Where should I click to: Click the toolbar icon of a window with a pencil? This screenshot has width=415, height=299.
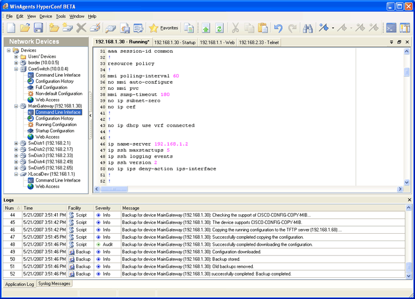coord(138,28)
